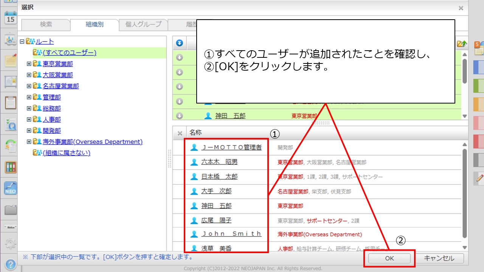Click the add-all blue down arrow icon
484x272 pixels.
click(180, 43)
